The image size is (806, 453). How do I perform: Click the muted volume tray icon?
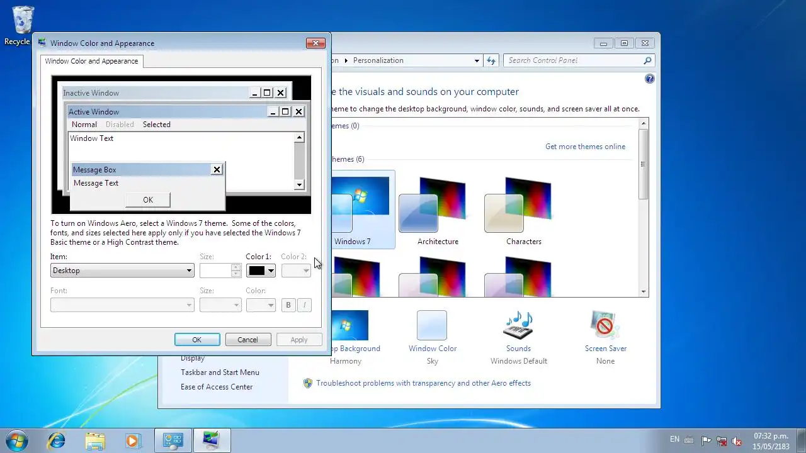(x=737, y=440)
